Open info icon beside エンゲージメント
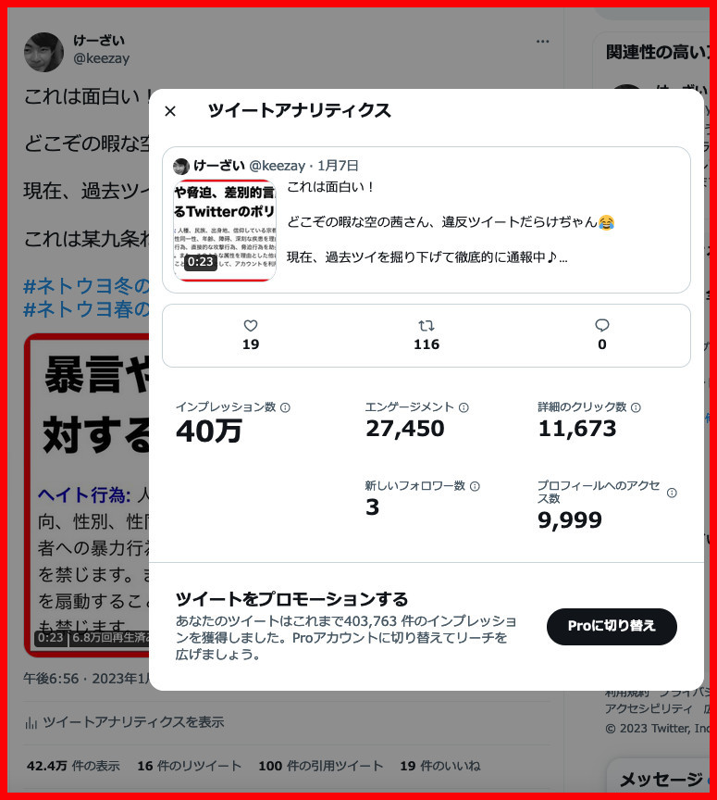This screenshot has width=717, height=800. 464,407
